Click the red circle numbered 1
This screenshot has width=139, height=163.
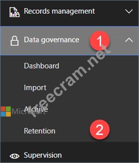[100, 41]
